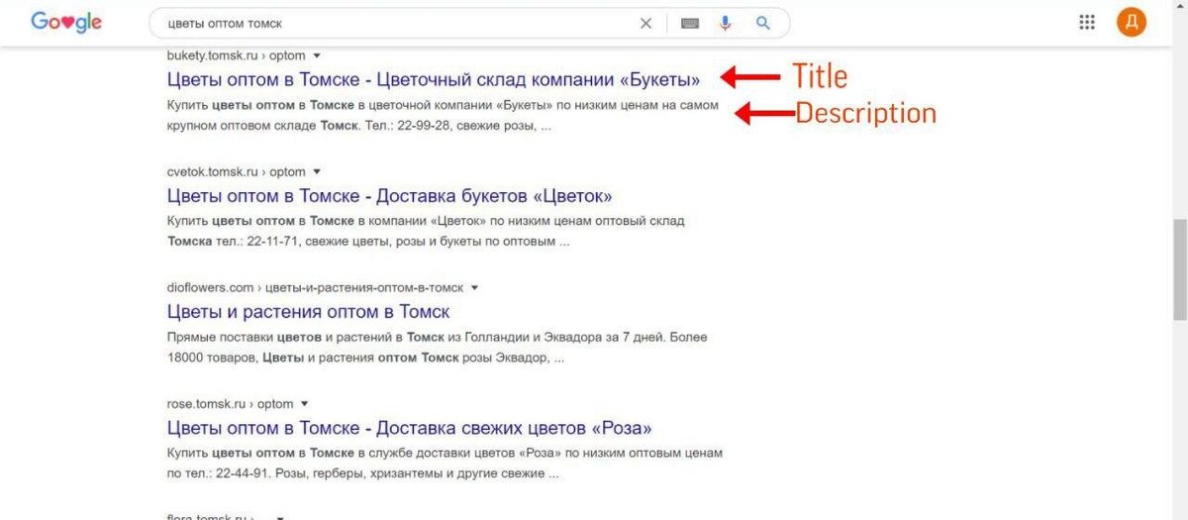Open result Доставка свежих цветов «Роза»
This screenshot has width=1188, height=520.
[x=410, y=428]
